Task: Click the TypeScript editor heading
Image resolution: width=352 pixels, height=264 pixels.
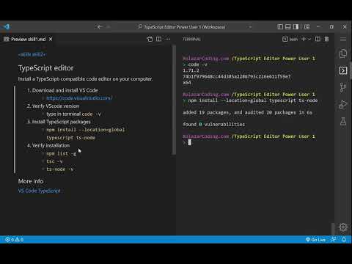Action: [45, 67]
